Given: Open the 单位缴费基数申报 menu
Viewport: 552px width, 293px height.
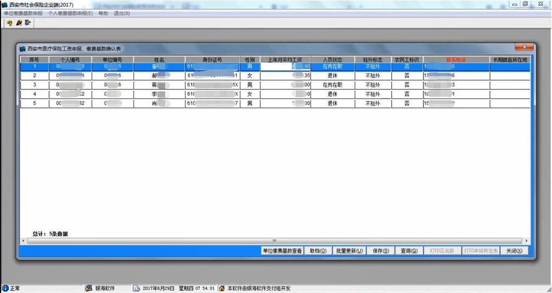Looking at the screenshot, I should click(23, 13).
